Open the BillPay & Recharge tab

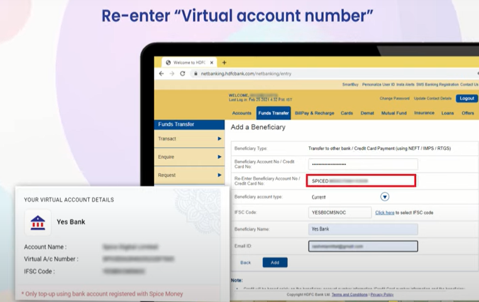(x=314, y=113)
